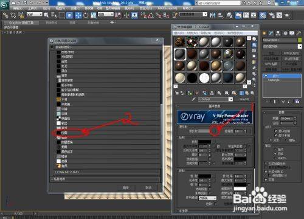This screenshot has width=304, height=219.
Task: Toggle the sample Background checker icon
Action: 254,50
